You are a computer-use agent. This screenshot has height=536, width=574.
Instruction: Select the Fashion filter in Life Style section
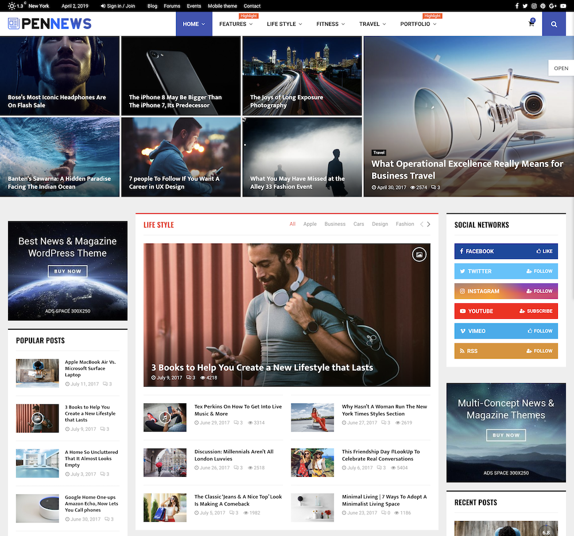pyautogui.click(x=405, y=224)
